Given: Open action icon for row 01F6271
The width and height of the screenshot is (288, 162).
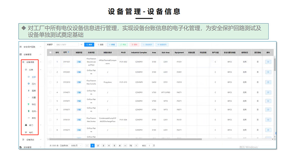Looking at the screenshot, I should coord(268,130).
